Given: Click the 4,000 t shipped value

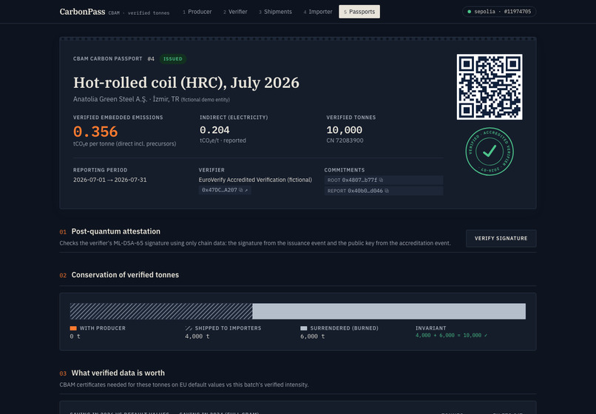Looking at the screenshot, I should point(197,336).
